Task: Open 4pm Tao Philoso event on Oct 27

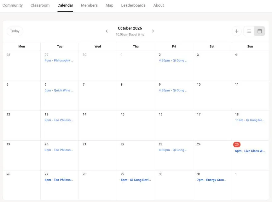Action: (59, 180)
